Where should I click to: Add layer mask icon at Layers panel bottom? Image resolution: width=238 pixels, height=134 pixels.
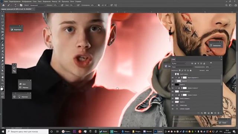205,113
